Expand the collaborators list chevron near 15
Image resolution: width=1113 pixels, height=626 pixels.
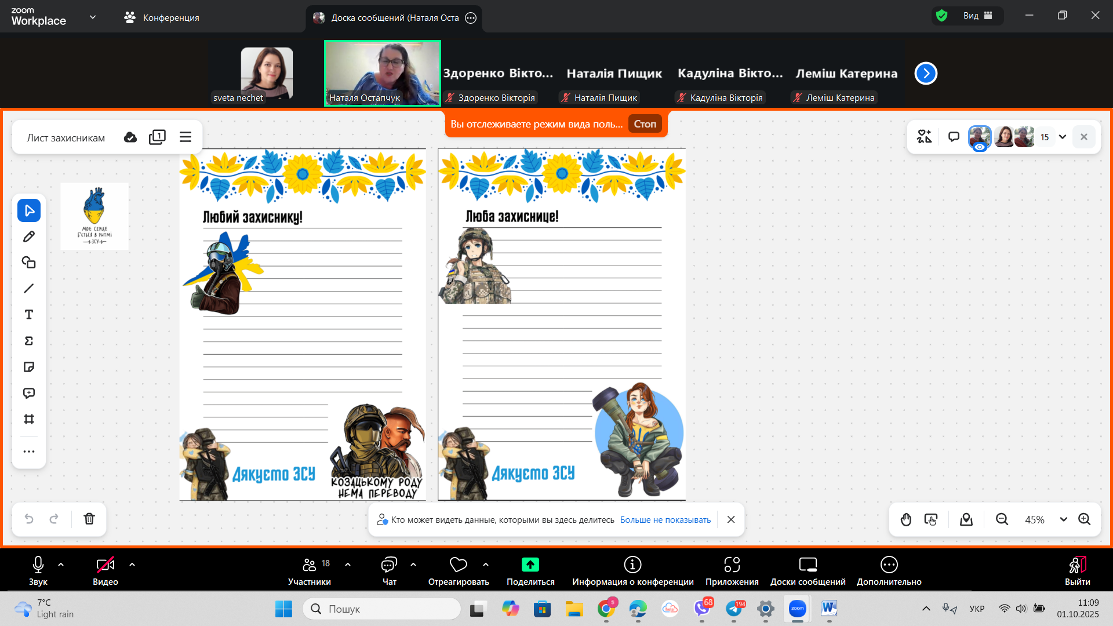point(1063,137)
